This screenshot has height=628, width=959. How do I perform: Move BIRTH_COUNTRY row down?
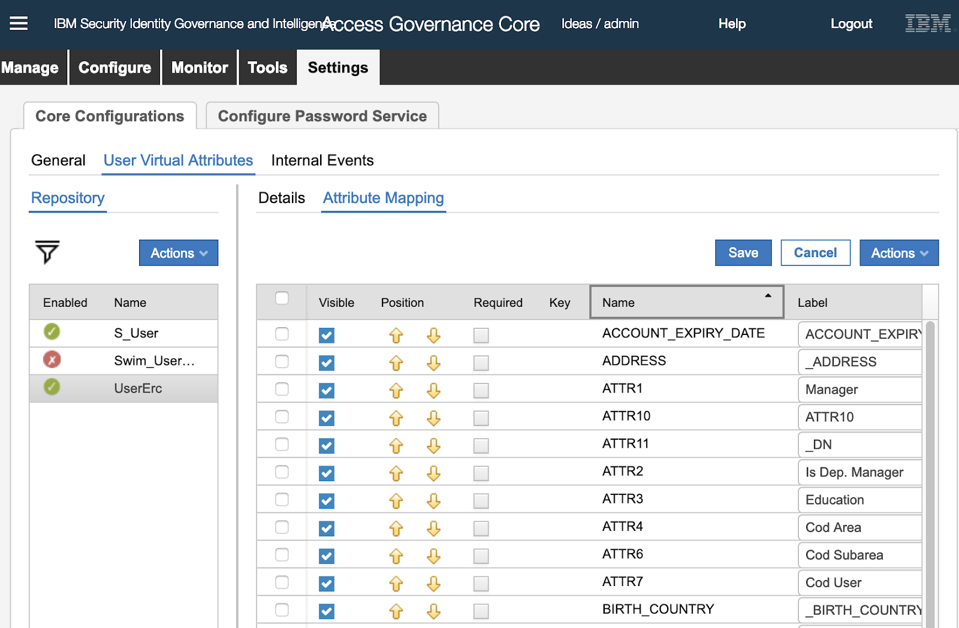[434, 611]
